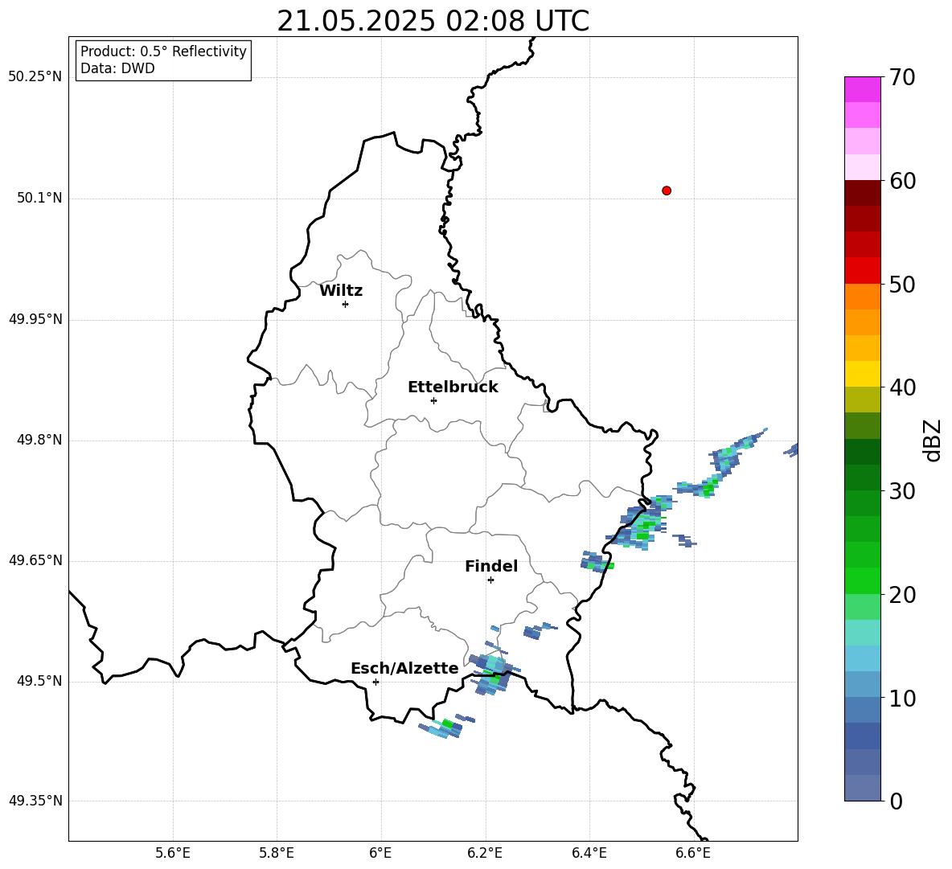Screen dimensions: 952x869
Task: Click the 40 tick on colorbar
Action: [902, 387]
